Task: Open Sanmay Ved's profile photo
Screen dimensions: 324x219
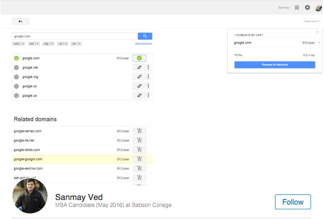Action: (30, 196)
